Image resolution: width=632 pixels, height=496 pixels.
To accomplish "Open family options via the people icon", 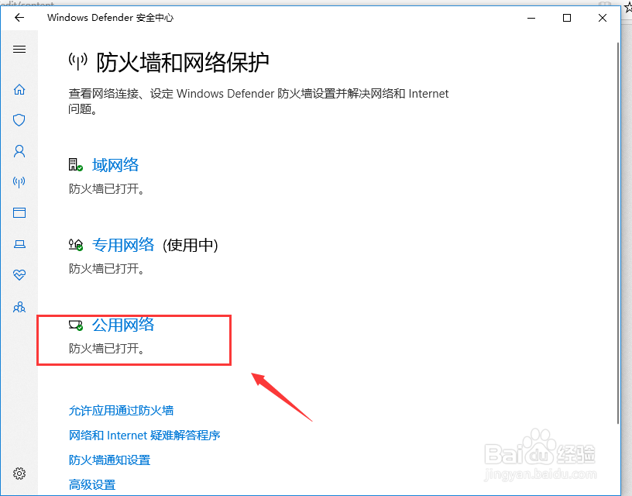I will click(19, 307).
